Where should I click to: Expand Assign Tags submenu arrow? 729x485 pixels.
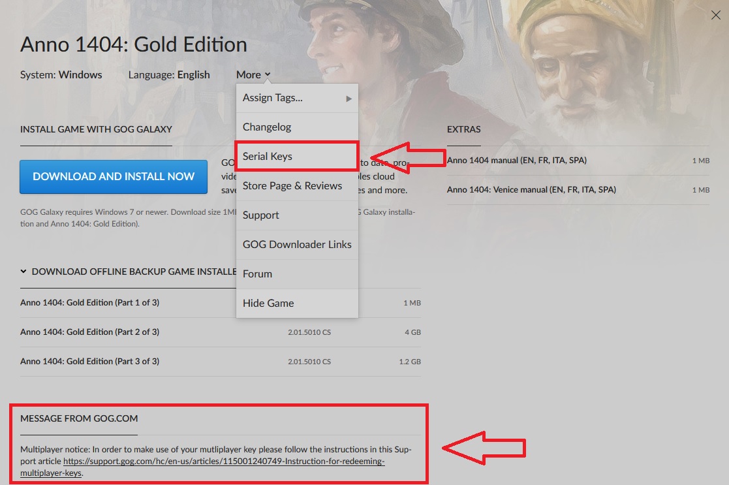click(x=349, y=99)
